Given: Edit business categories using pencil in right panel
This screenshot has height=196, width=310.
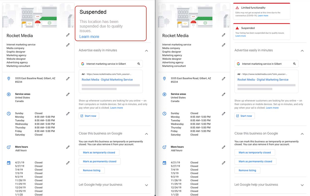Looking at the screenshot, I should [x=223, y=45].
